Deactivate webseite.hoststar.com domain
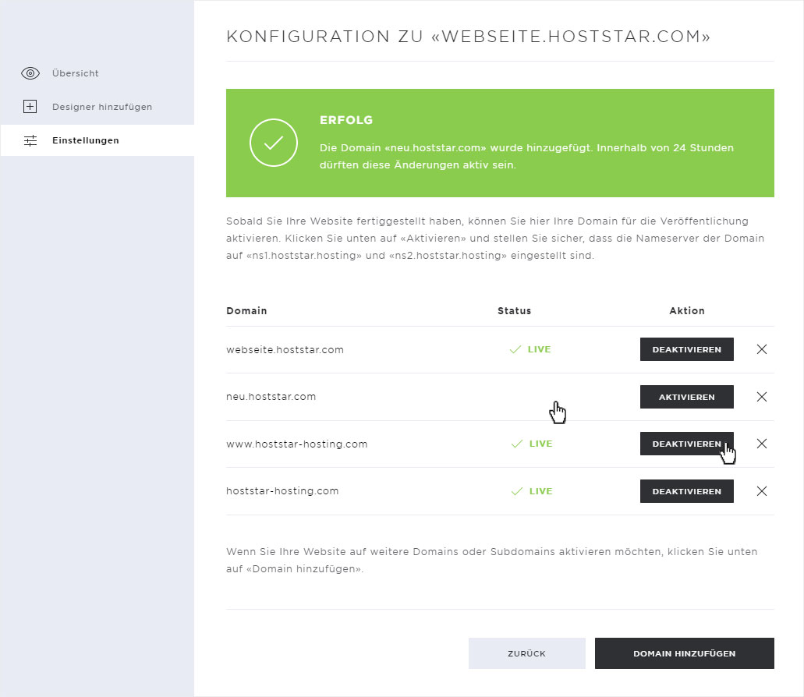 click(x=686, y=349)
